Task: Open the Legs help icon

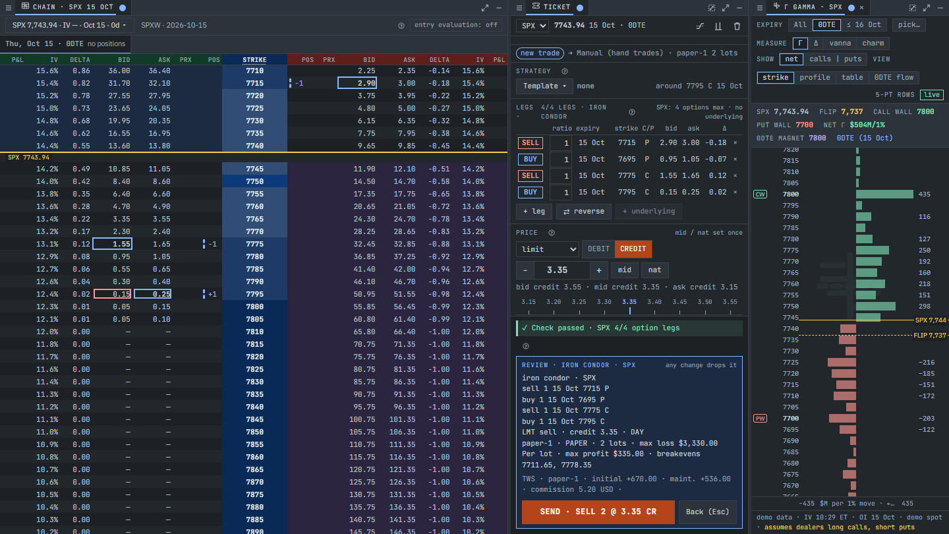Action: 632,112
